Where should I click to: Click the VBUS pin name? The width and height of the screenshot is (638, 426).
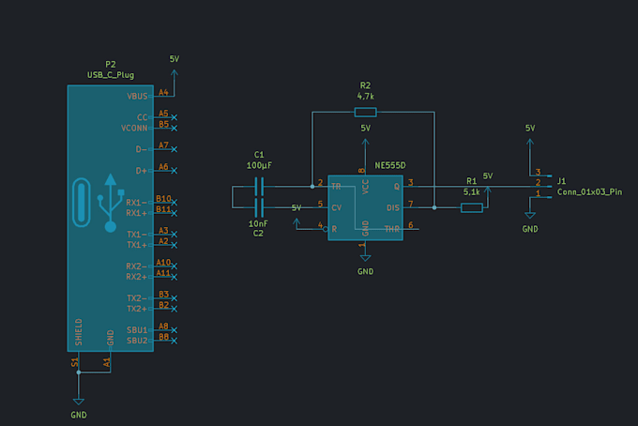137,96
